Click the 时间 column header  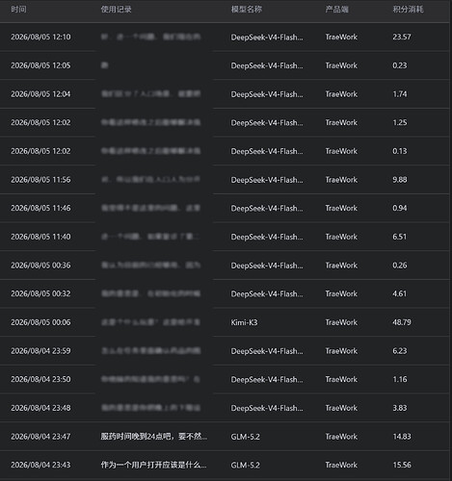(x=18, y=10)
